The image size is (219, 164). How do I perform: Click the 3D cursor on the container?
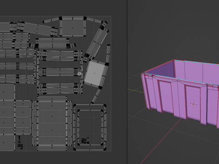[x=193, y=104]
